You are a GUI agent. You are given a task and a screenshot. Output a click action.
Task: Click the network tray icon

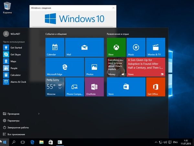click(x=161, y=142)
